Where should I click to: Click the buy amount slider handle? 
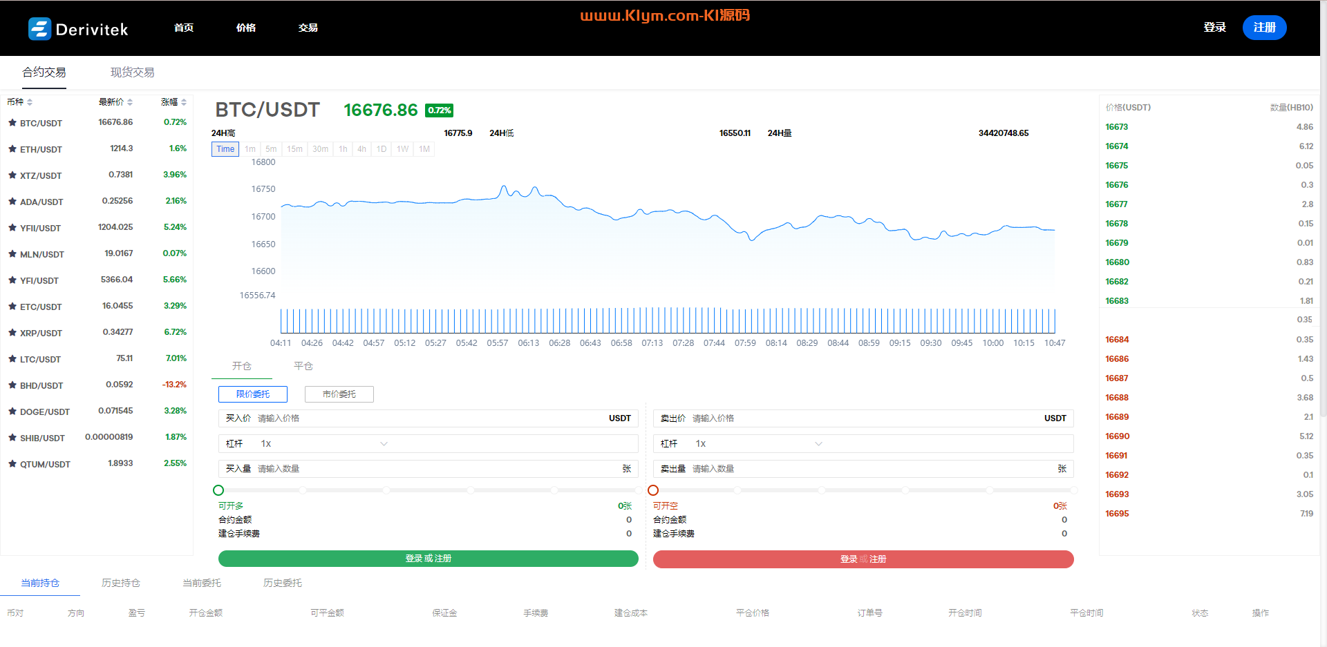click(x=218, y=490)
